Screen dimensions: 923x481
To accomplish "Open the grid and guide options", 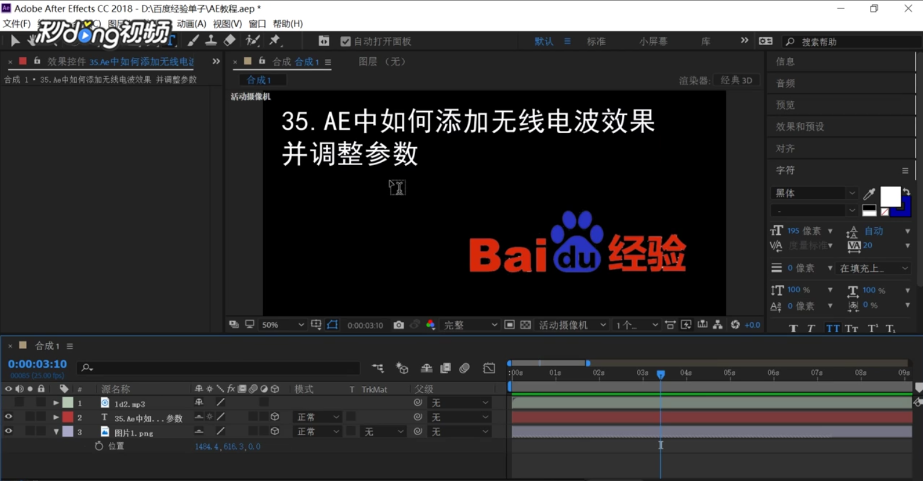I will pos(316,325).
